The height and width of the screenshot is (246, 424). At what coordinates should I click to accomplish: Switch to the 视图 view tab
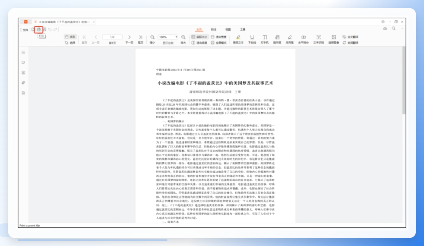pyautogui.click(x=228, y=29)
